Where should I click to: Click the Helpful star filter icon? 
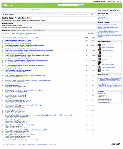(21, 34)
